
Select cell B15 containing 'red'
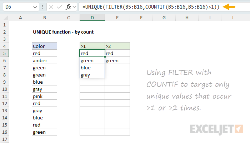(x=45, y=125)
